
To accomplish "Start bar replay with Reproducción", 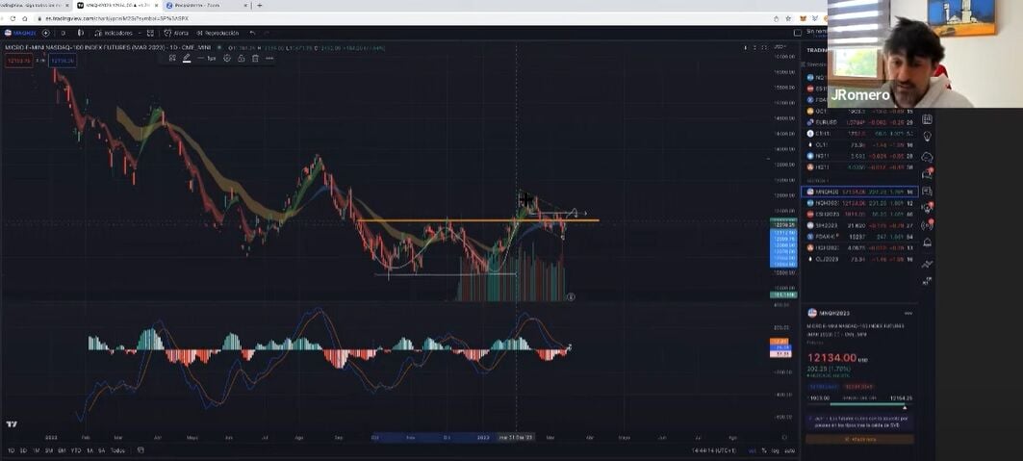I will click(217, 33).
